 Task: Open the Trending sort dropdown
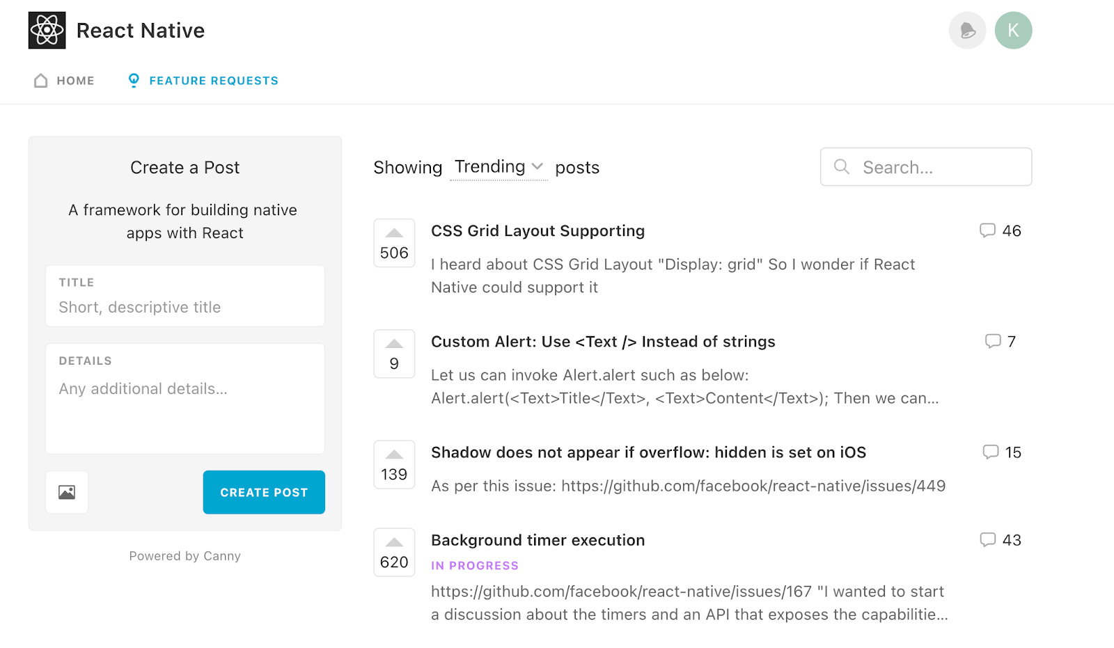click(499, 167)
